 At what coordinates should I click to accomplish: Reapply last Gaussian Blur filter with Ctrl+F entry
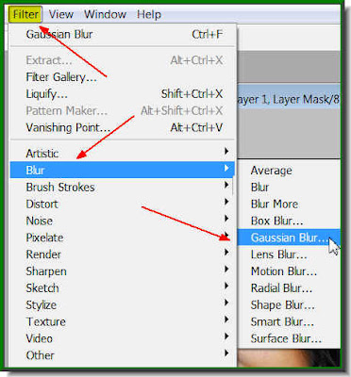[123, 34]
